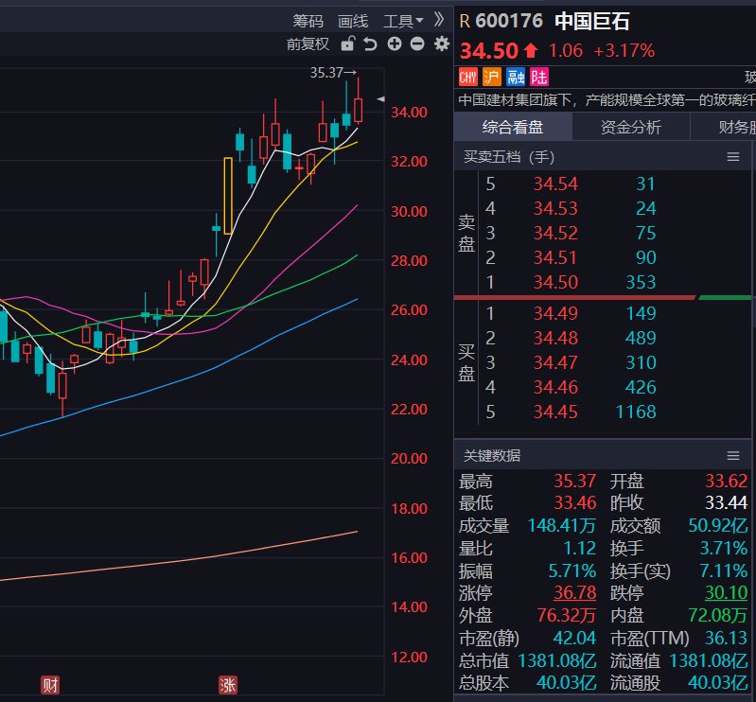Zoom in chart with the plus icon

coord(395,44)
